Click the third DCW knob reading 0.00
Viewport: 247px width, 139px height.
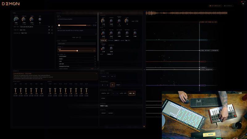point(119,33)
